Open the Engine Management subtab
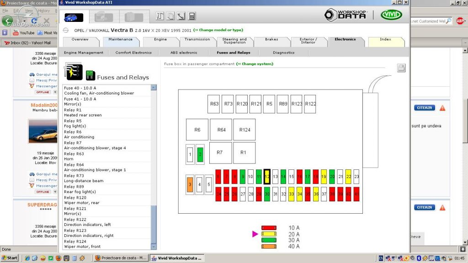Viewport: 468px width, 263px height. pyautogui.click(x=84, y=53)
